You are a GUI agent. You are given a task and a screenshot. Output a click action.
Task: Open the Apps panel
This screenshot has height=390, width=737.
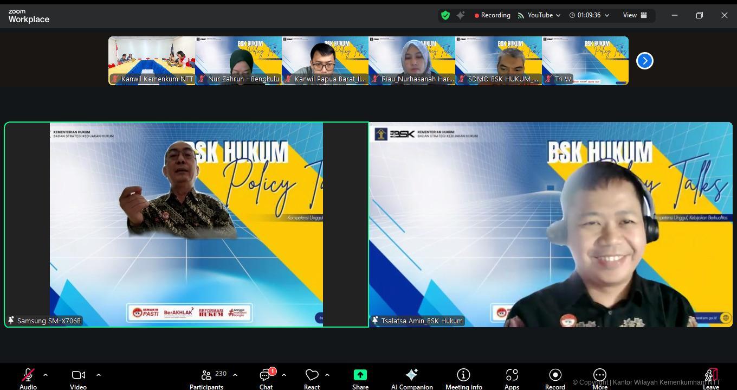coord(512,378)
